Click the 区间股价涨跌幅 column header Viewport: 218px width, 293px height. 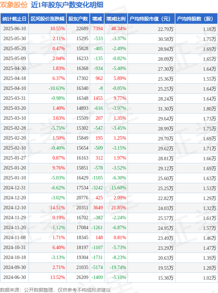pos(47,19)
